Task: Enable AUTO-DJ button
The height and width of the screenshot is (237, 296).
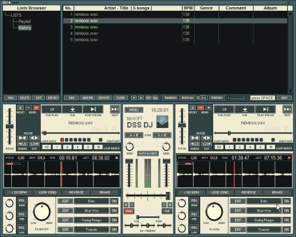Action: tap(188, 98)
